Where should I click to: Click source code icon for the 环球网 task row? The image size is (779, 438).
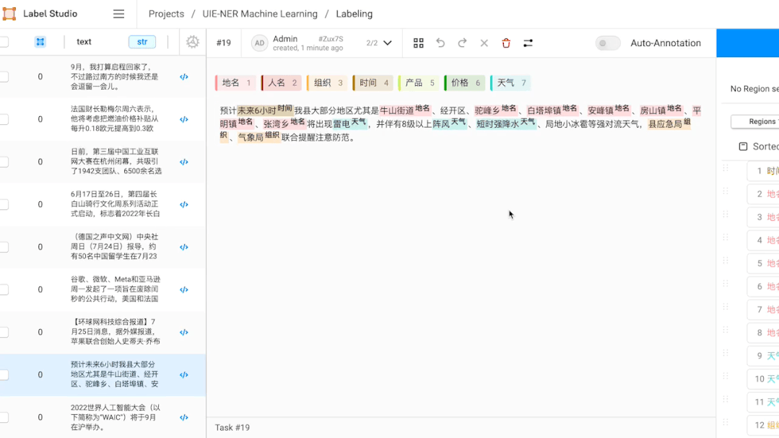[x=184, y=332]
